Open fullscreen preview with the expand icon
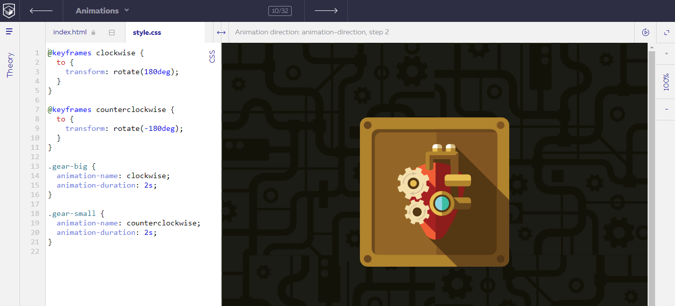Image resolution: width=675 pixels, height=306 pixels. (667, 32)
